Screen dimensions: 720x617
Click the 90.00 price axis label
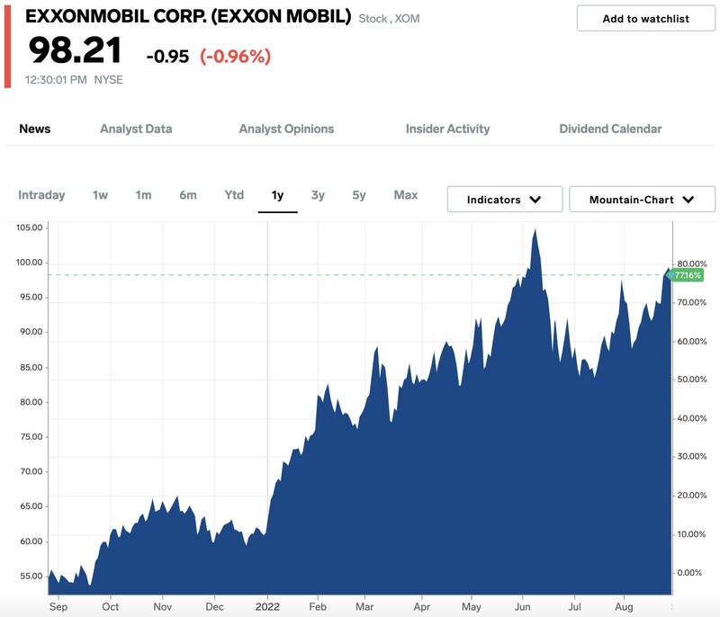[x=31, y=332]
